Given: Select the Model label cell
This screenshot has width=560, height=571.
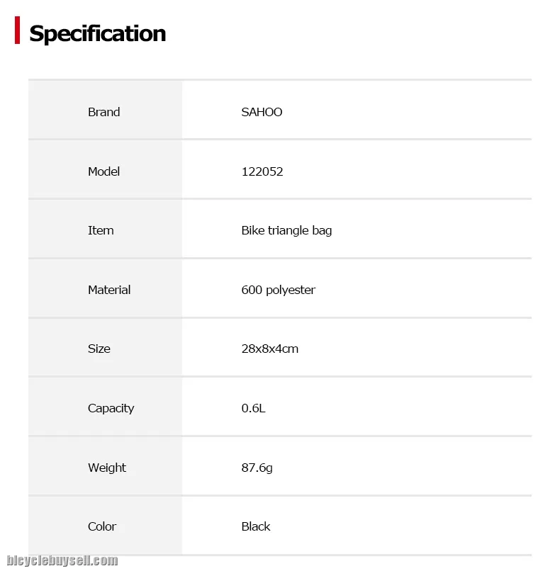Looking at the screenshot, I should tap(104, 171).
